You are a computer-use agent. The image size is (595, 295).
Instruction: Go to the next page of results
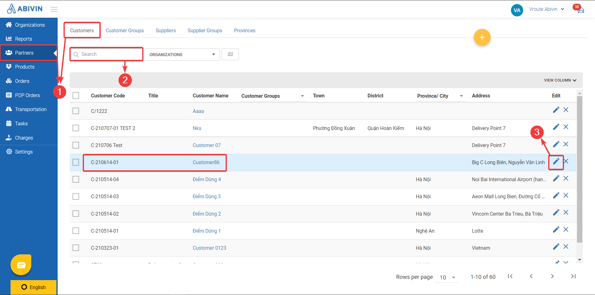pyautogui.click(x=552, y=276)
